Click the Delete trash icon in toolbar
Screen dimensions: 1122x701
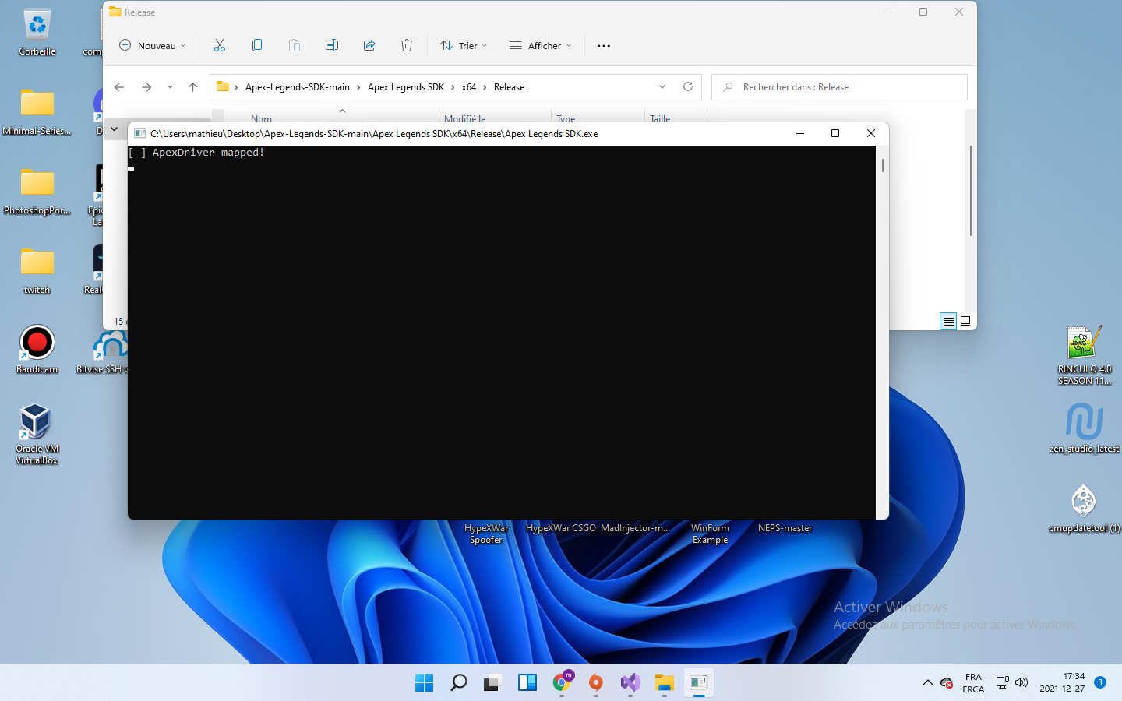[x=407, y=46]
